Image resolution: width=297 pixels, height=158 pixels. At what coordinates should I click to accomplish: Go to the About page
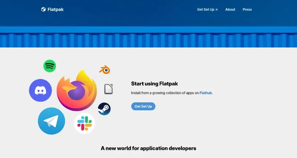pyautogui.click(x=230, y=10)
